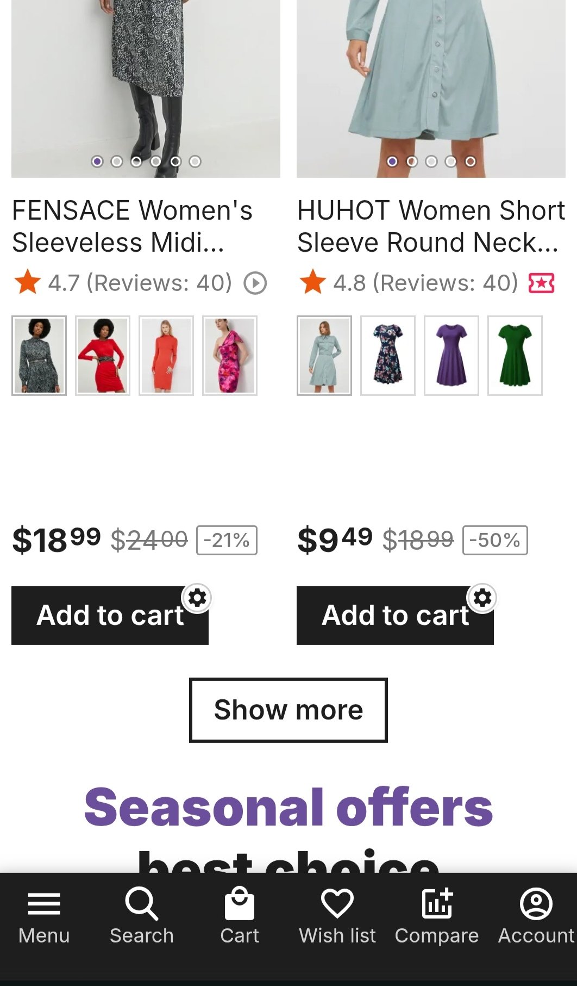Choose the green HUHOT dress variant

tap(515, 356)
